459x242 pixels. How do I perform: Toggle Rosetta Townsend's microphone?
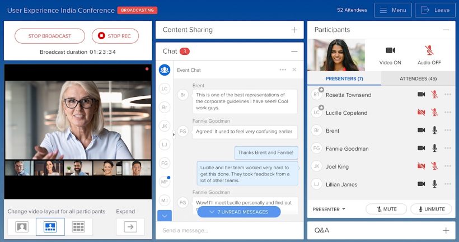pyautogui.click(x=434, y=95)
